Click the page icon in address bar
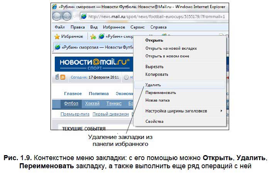Image resolution: width=270 pixels, height=174 pixels. point(84,17)
